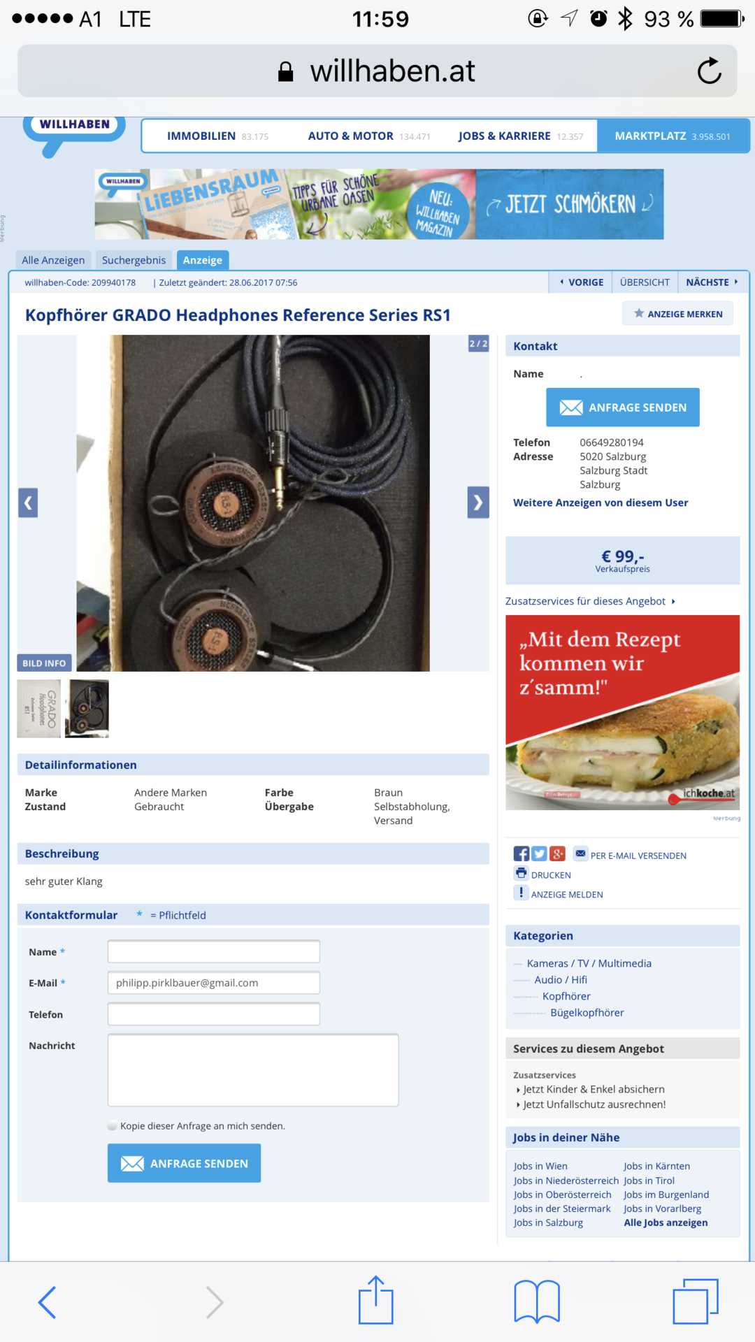Expand 'Zusatzservices für dieses Angebot'
755x1342 pixels.
tap(589, 601)
